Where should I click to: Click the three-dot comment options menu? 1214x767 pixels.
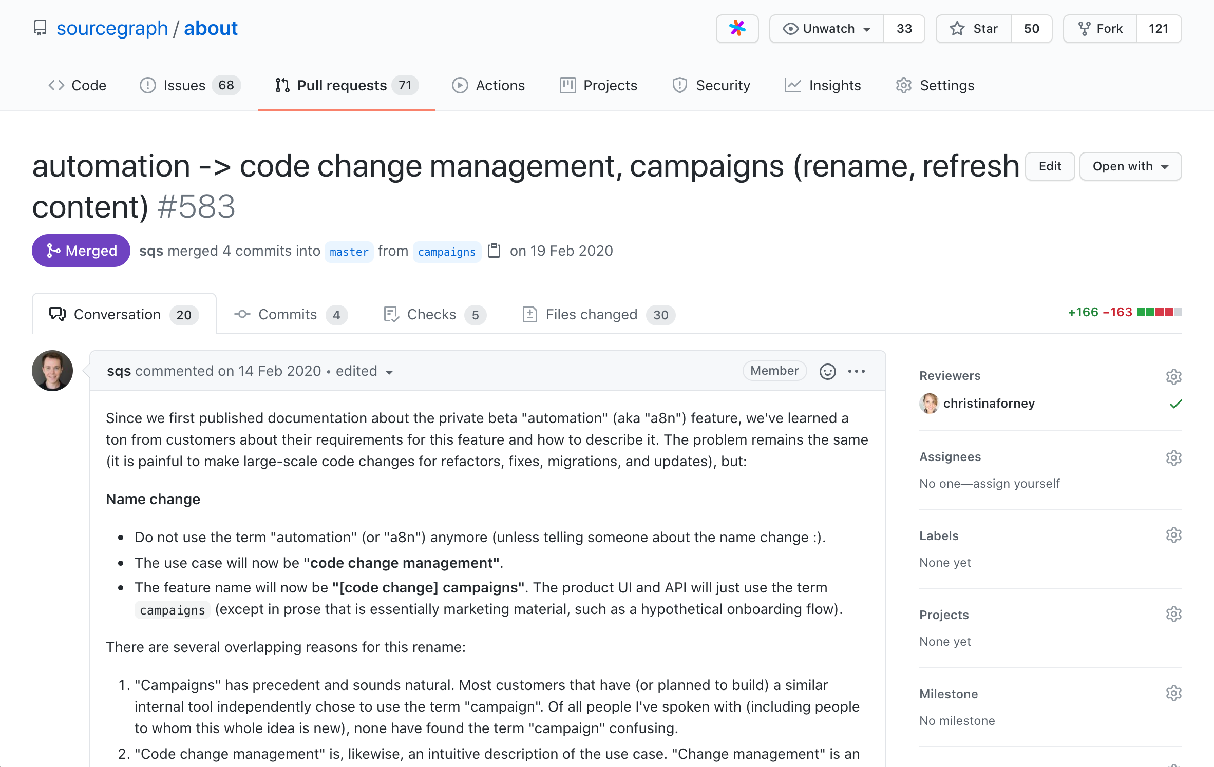(856, 370)
